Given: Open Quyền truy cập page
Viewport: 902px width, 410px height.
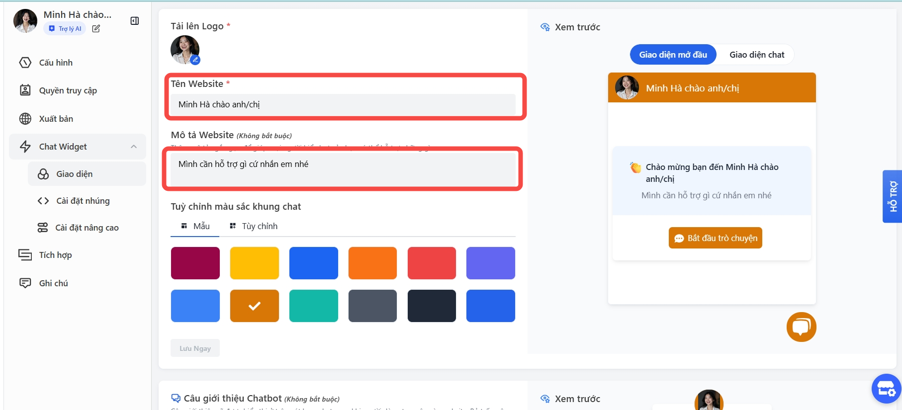Looking at the screenshot, I should click(68, 90).
